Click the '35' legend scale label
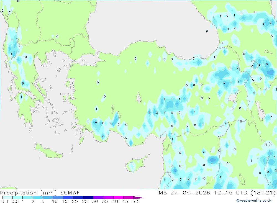This screenshot has height=203, width=277. [x=105, y=201]
